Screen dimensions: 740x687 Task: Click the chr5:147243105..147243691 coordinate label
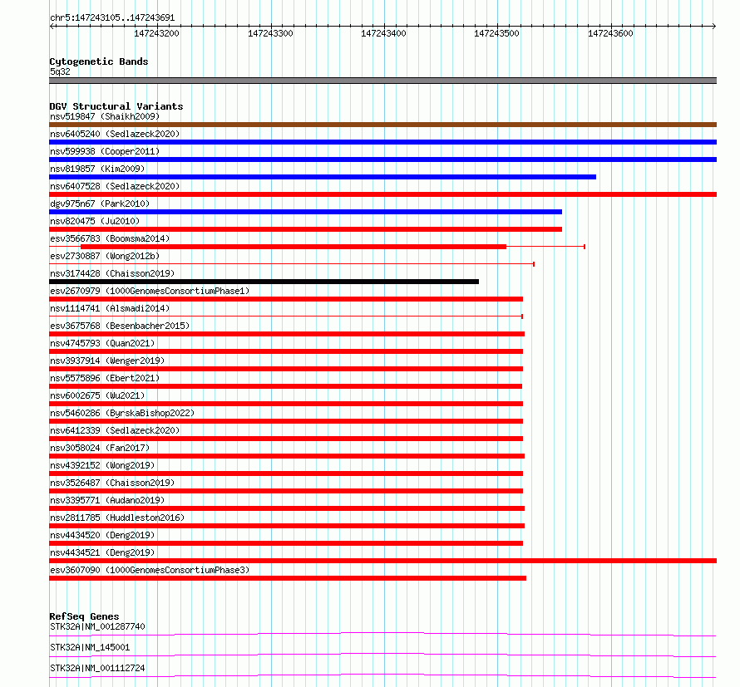[x=112, y=18]
